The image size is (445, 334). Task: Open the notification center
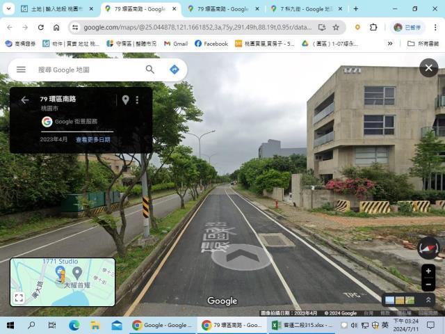tap(431, 325)
